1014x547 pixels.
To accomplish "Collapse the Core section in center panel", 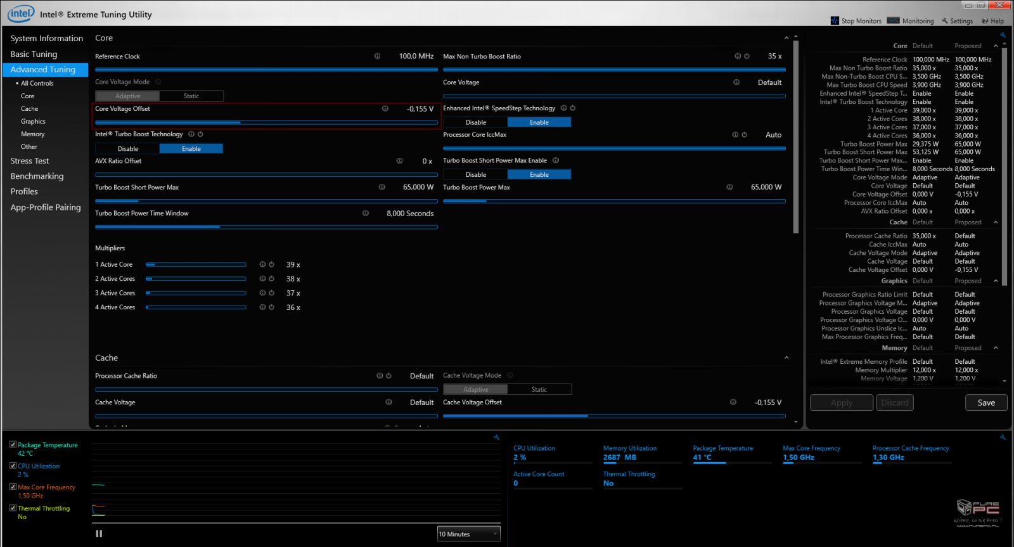I will pos(786,38).
